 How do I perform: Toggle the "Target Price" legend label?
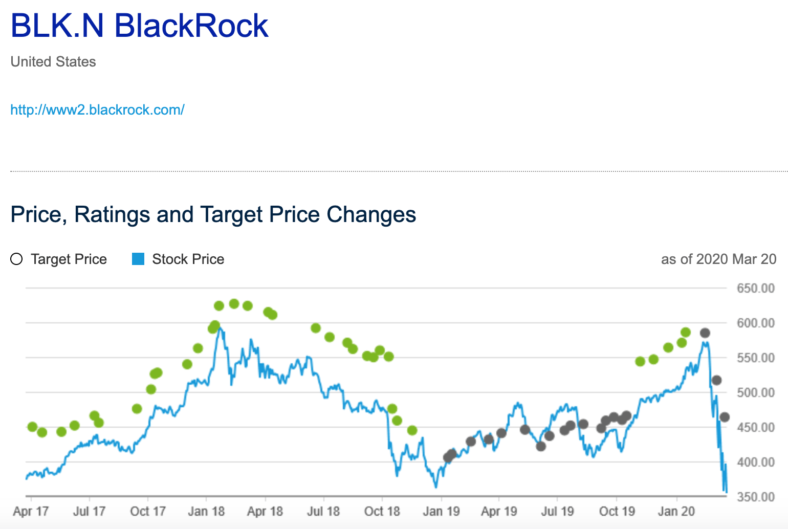click(x=69, y=259)
